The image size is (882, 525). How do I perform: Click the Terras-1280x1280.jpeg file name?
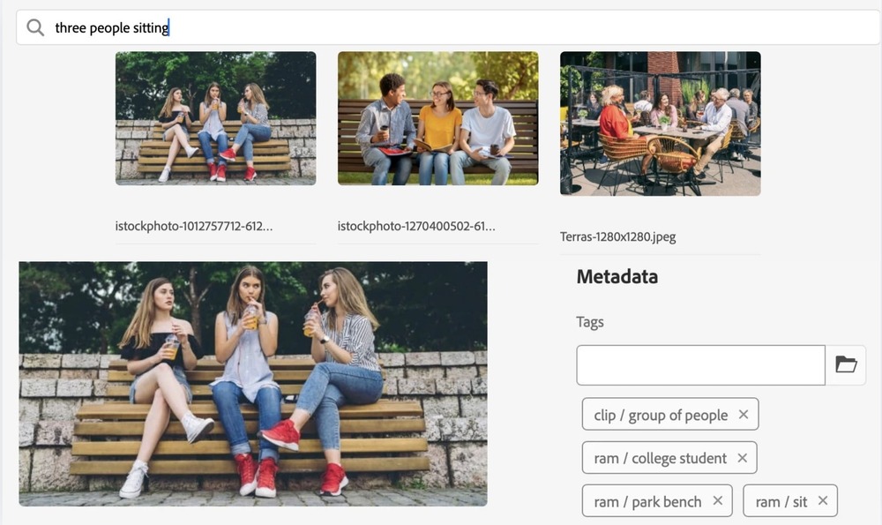[618, 236]
